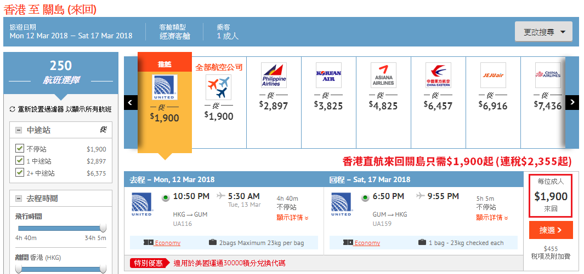Screen dimensions: 584x274
Task: Click return Economy seat icon
Action: (x=348, y=242)
